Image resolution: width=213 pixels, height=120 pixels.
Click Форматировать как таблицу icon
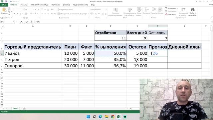pos(130,10)
